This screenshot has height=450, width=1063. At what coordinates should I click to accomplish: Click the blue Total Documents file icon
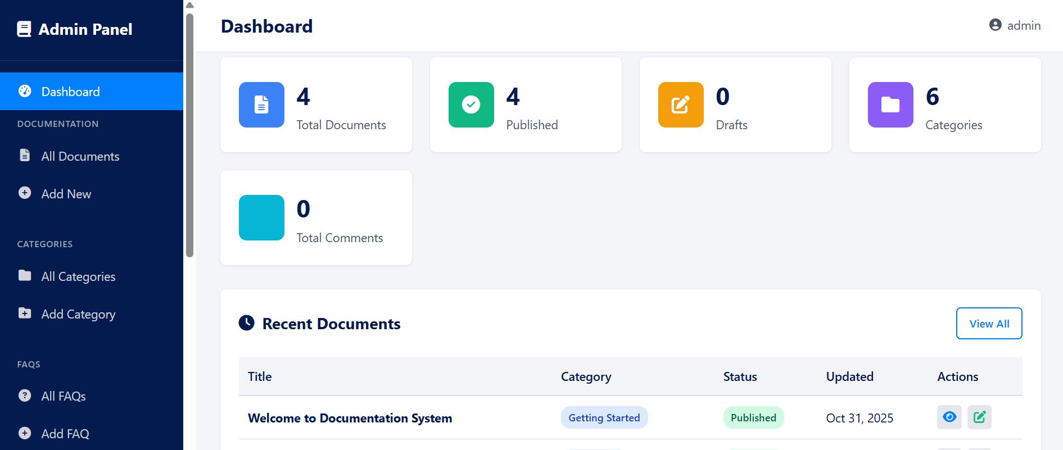coord(261,105)
